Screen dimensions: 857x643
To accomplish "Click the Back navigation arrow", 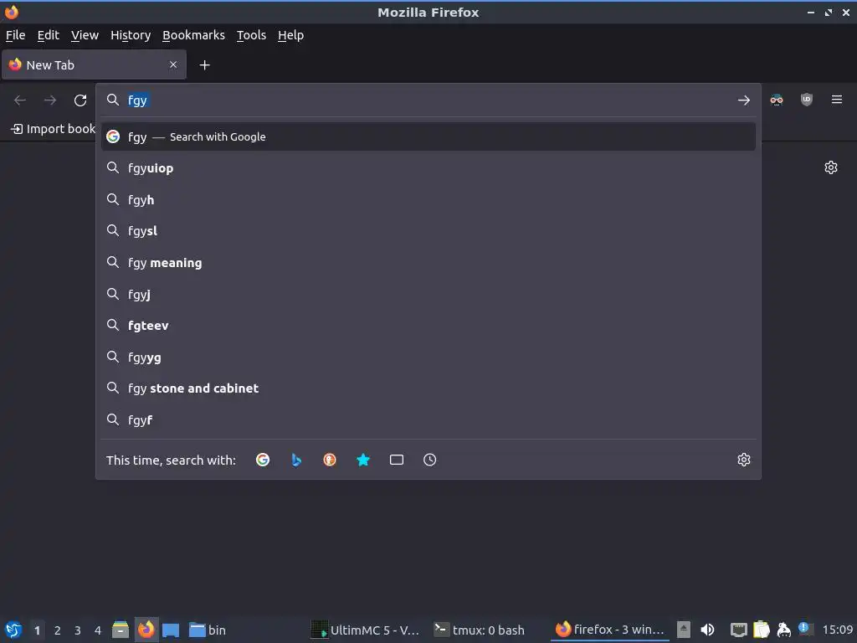I will [x=20, y=100].
